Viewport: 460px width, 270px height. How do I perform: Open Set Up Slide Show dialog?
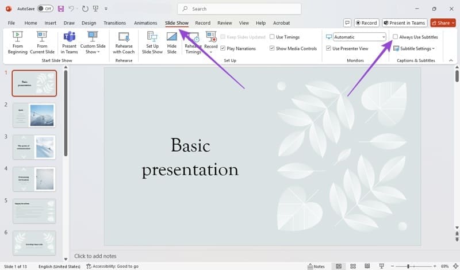pyautogui.click(x=152, y=43)
